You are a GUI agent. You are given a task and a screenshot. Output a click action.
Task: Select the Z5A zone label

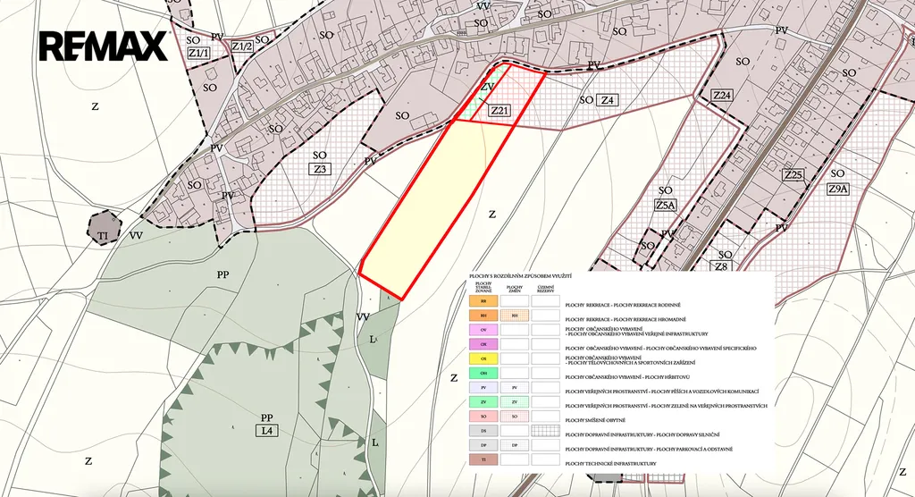[x=666, y=206]
